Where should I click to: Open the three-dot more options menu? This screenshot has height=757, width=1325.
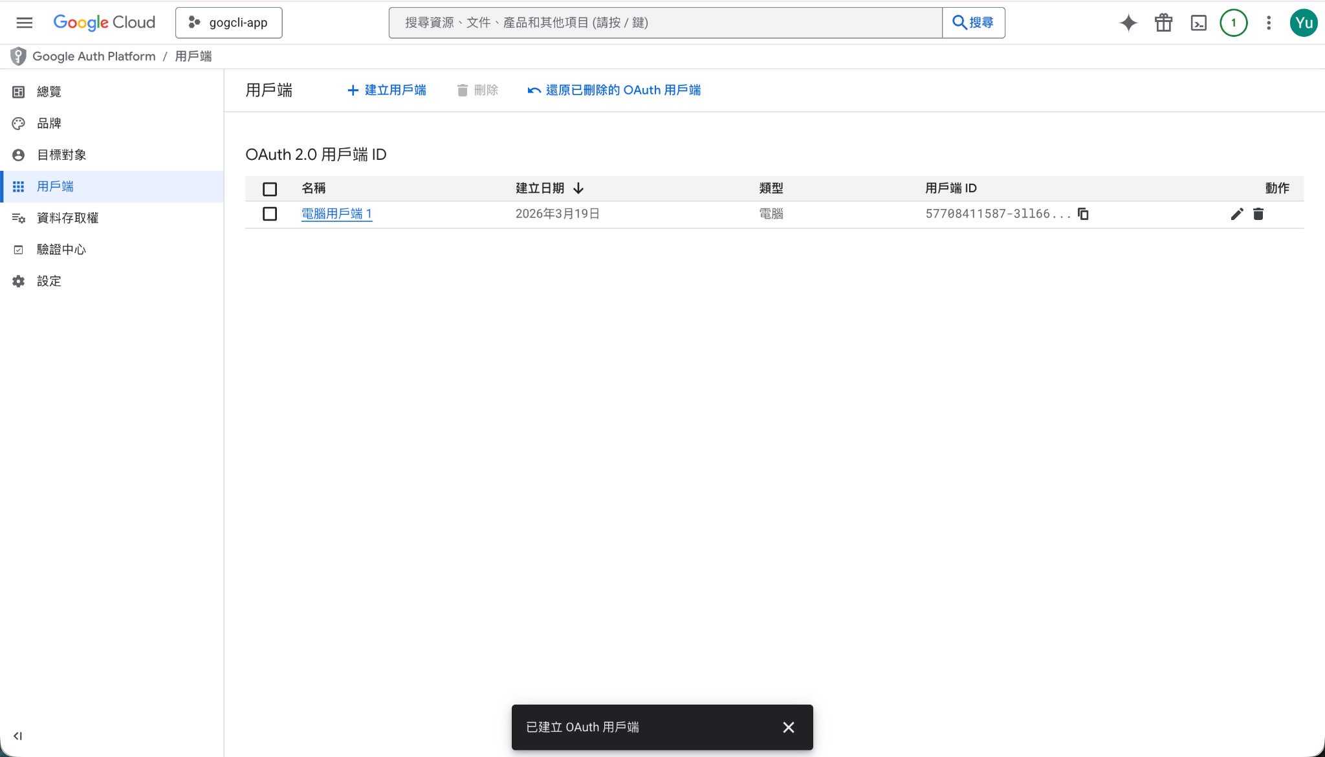point(1269,23)
